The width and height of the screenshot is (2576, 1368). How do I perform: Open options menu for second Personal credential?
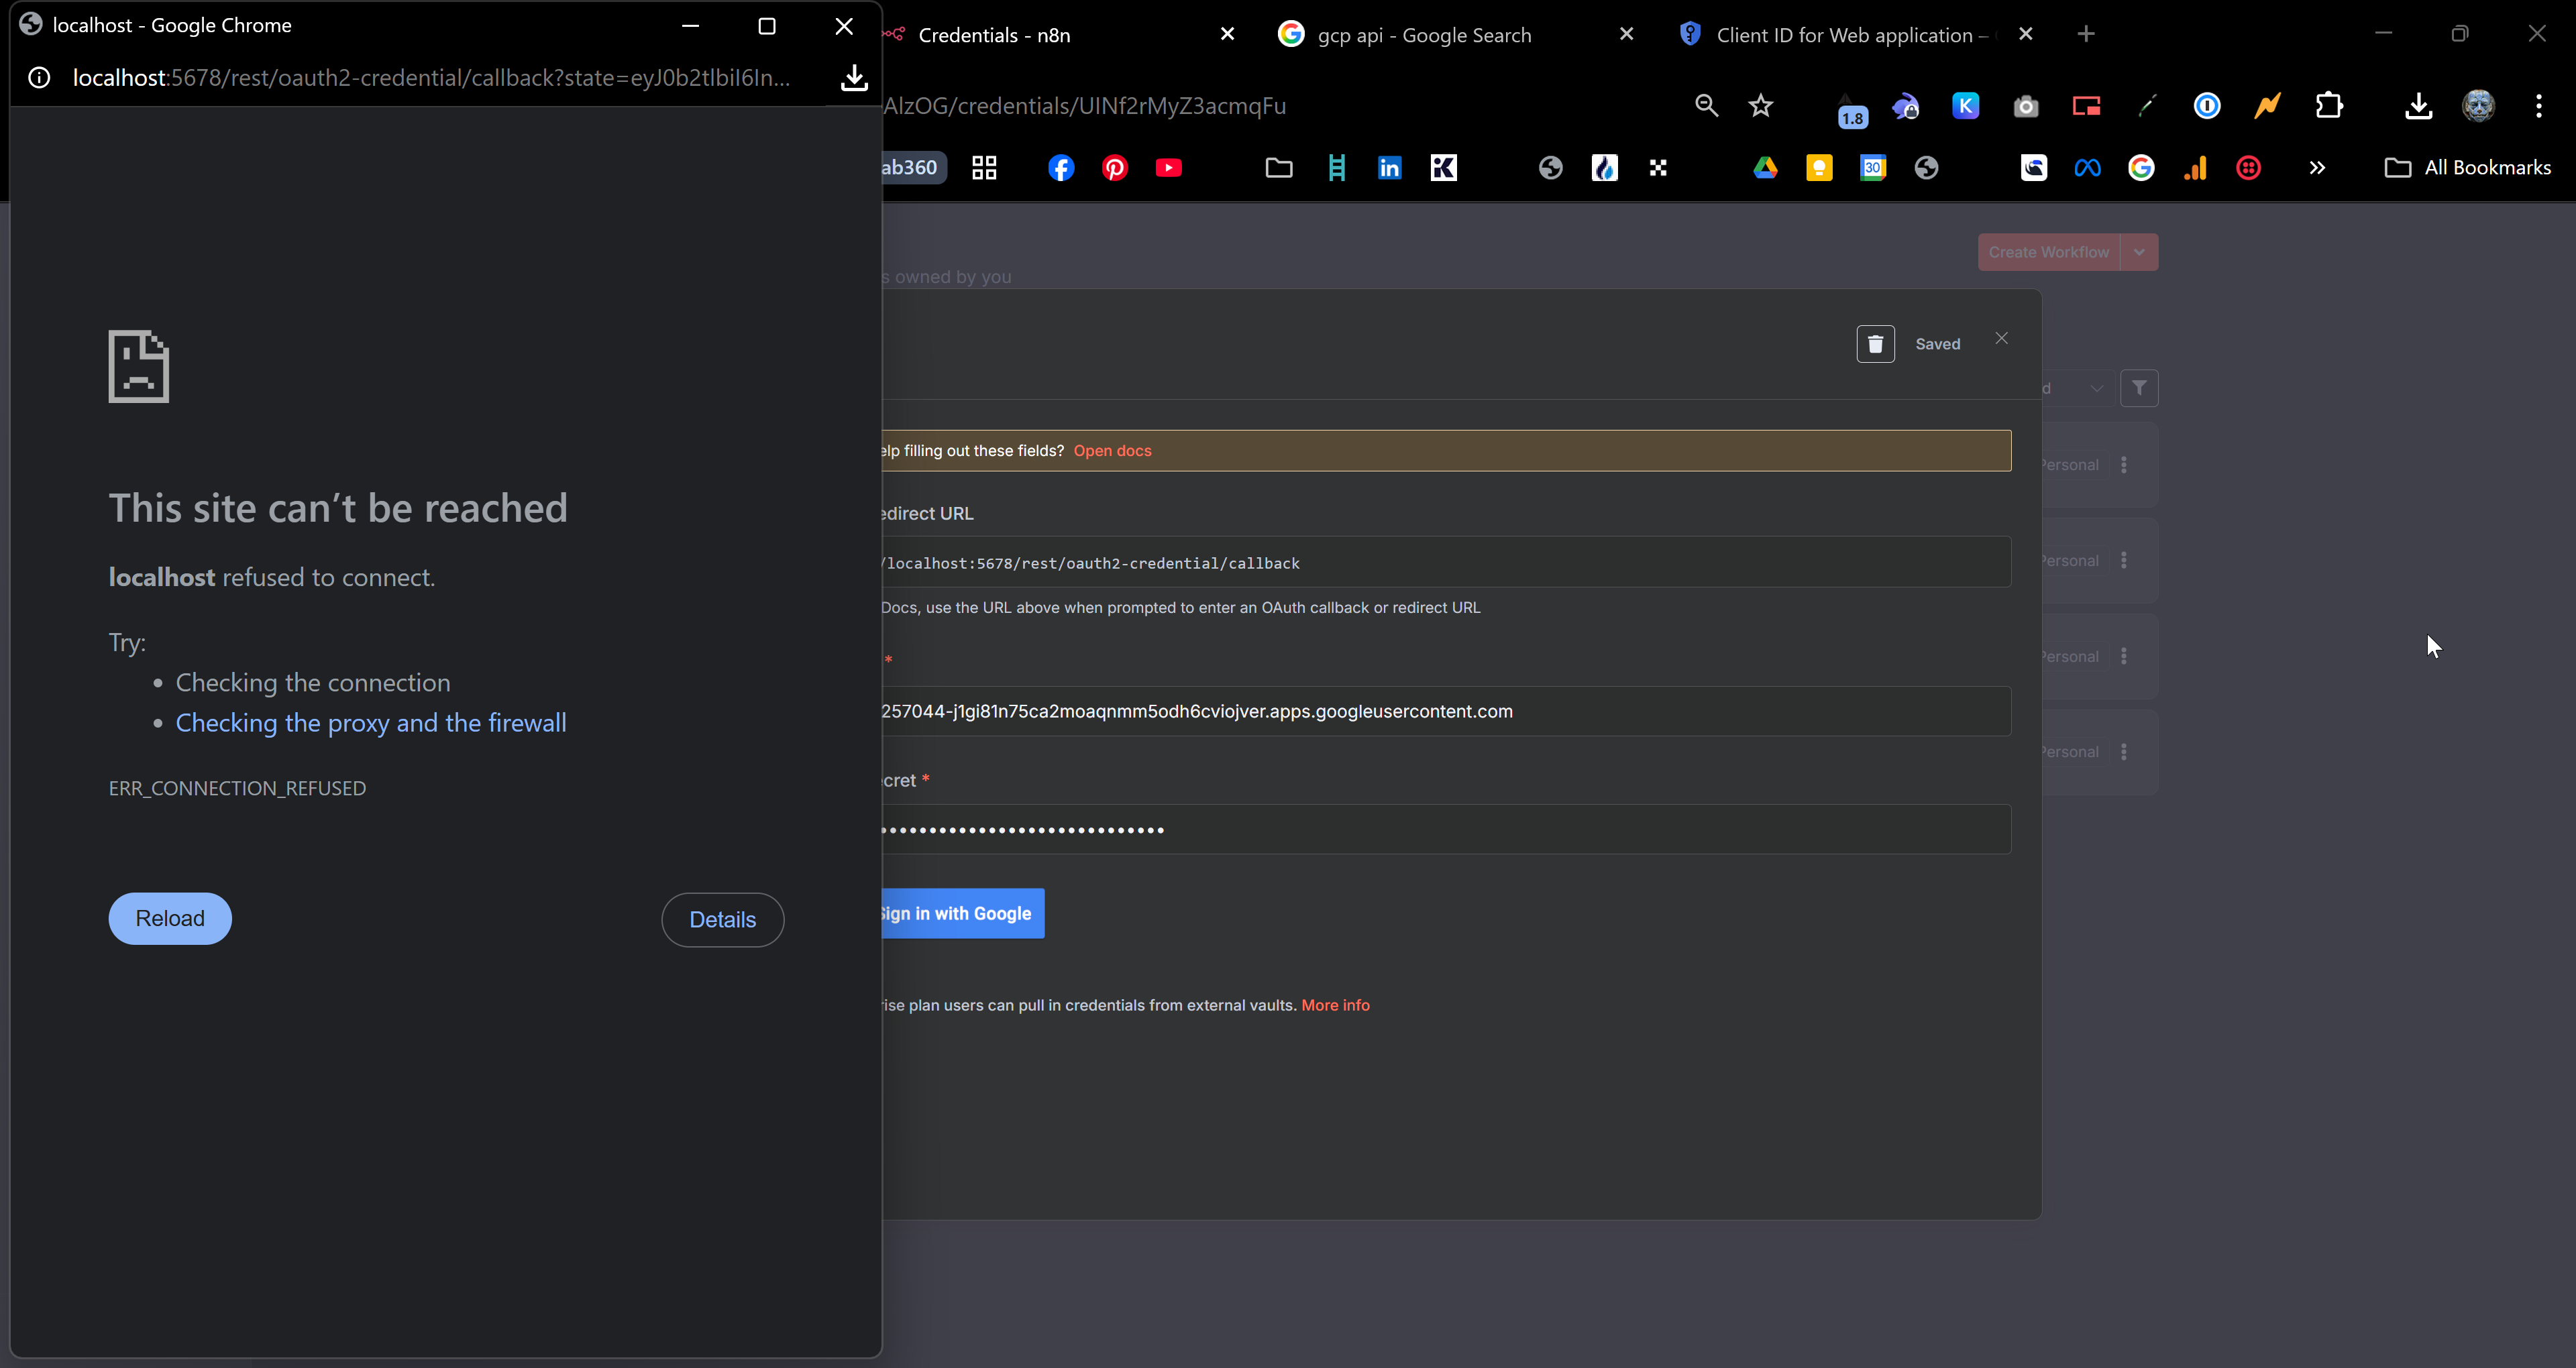pyautogui.click(x=2124, y=561)
